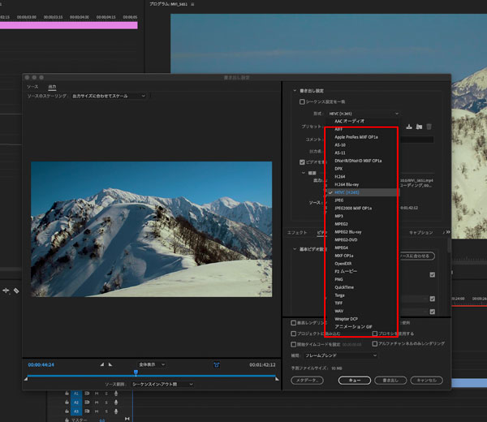Image resolution: width=487 pixels, height=422 pixels.
Task: Click the A1 sync lock icon
Action: point(88,394)
